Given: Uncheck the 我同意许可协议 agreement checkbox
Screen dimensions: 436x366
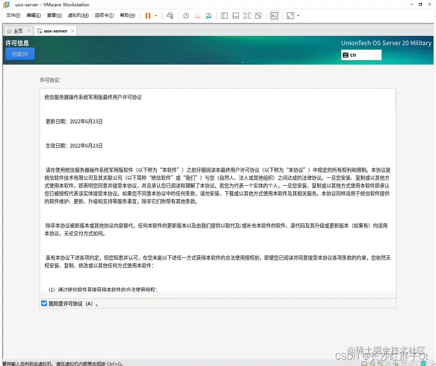Looking at the screenshot, I should tap(44, 303).
